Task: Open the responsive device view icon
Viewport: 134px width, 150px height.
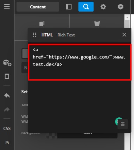Action: [7, 76]
